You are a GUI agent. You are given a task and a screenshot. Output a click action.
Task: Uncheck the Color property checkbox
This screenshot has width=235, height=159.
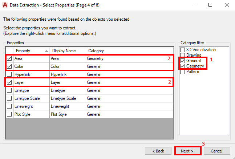[9, 66]
